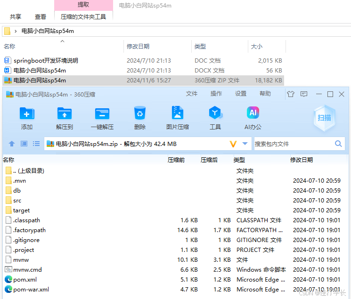Image resolution: width=351 pixels, height=299 pixels.
Task: Click the 添加 (Add) toolbar icon
Action: (27, 113)
